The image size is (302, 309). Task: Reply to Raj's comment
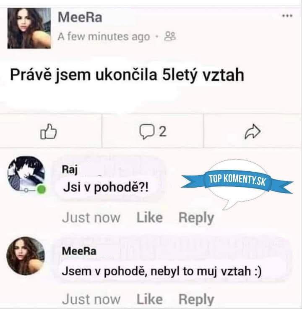(x=196, y=217)
